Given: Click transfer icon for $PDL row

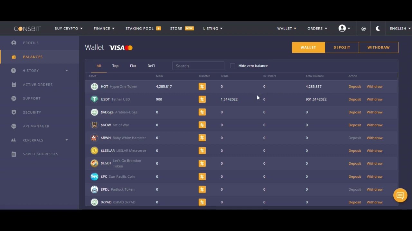Looking at the screenshot, I should (x=202, y=189).
